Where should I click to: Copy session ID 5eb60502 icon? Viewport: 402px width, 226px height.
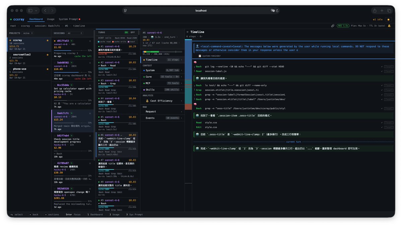72,63
